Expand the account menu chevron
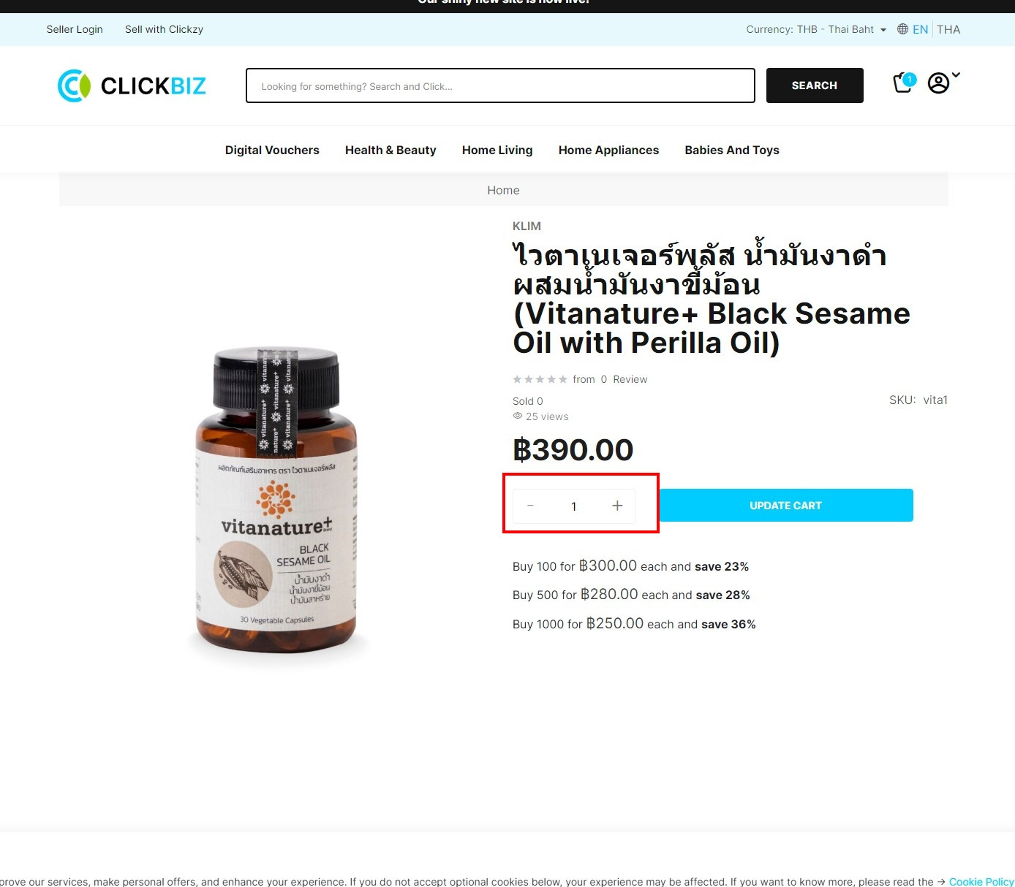 [956, 75]
